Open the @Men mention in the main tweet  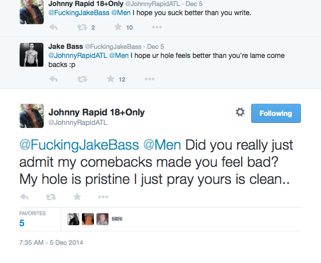(162, 145)
